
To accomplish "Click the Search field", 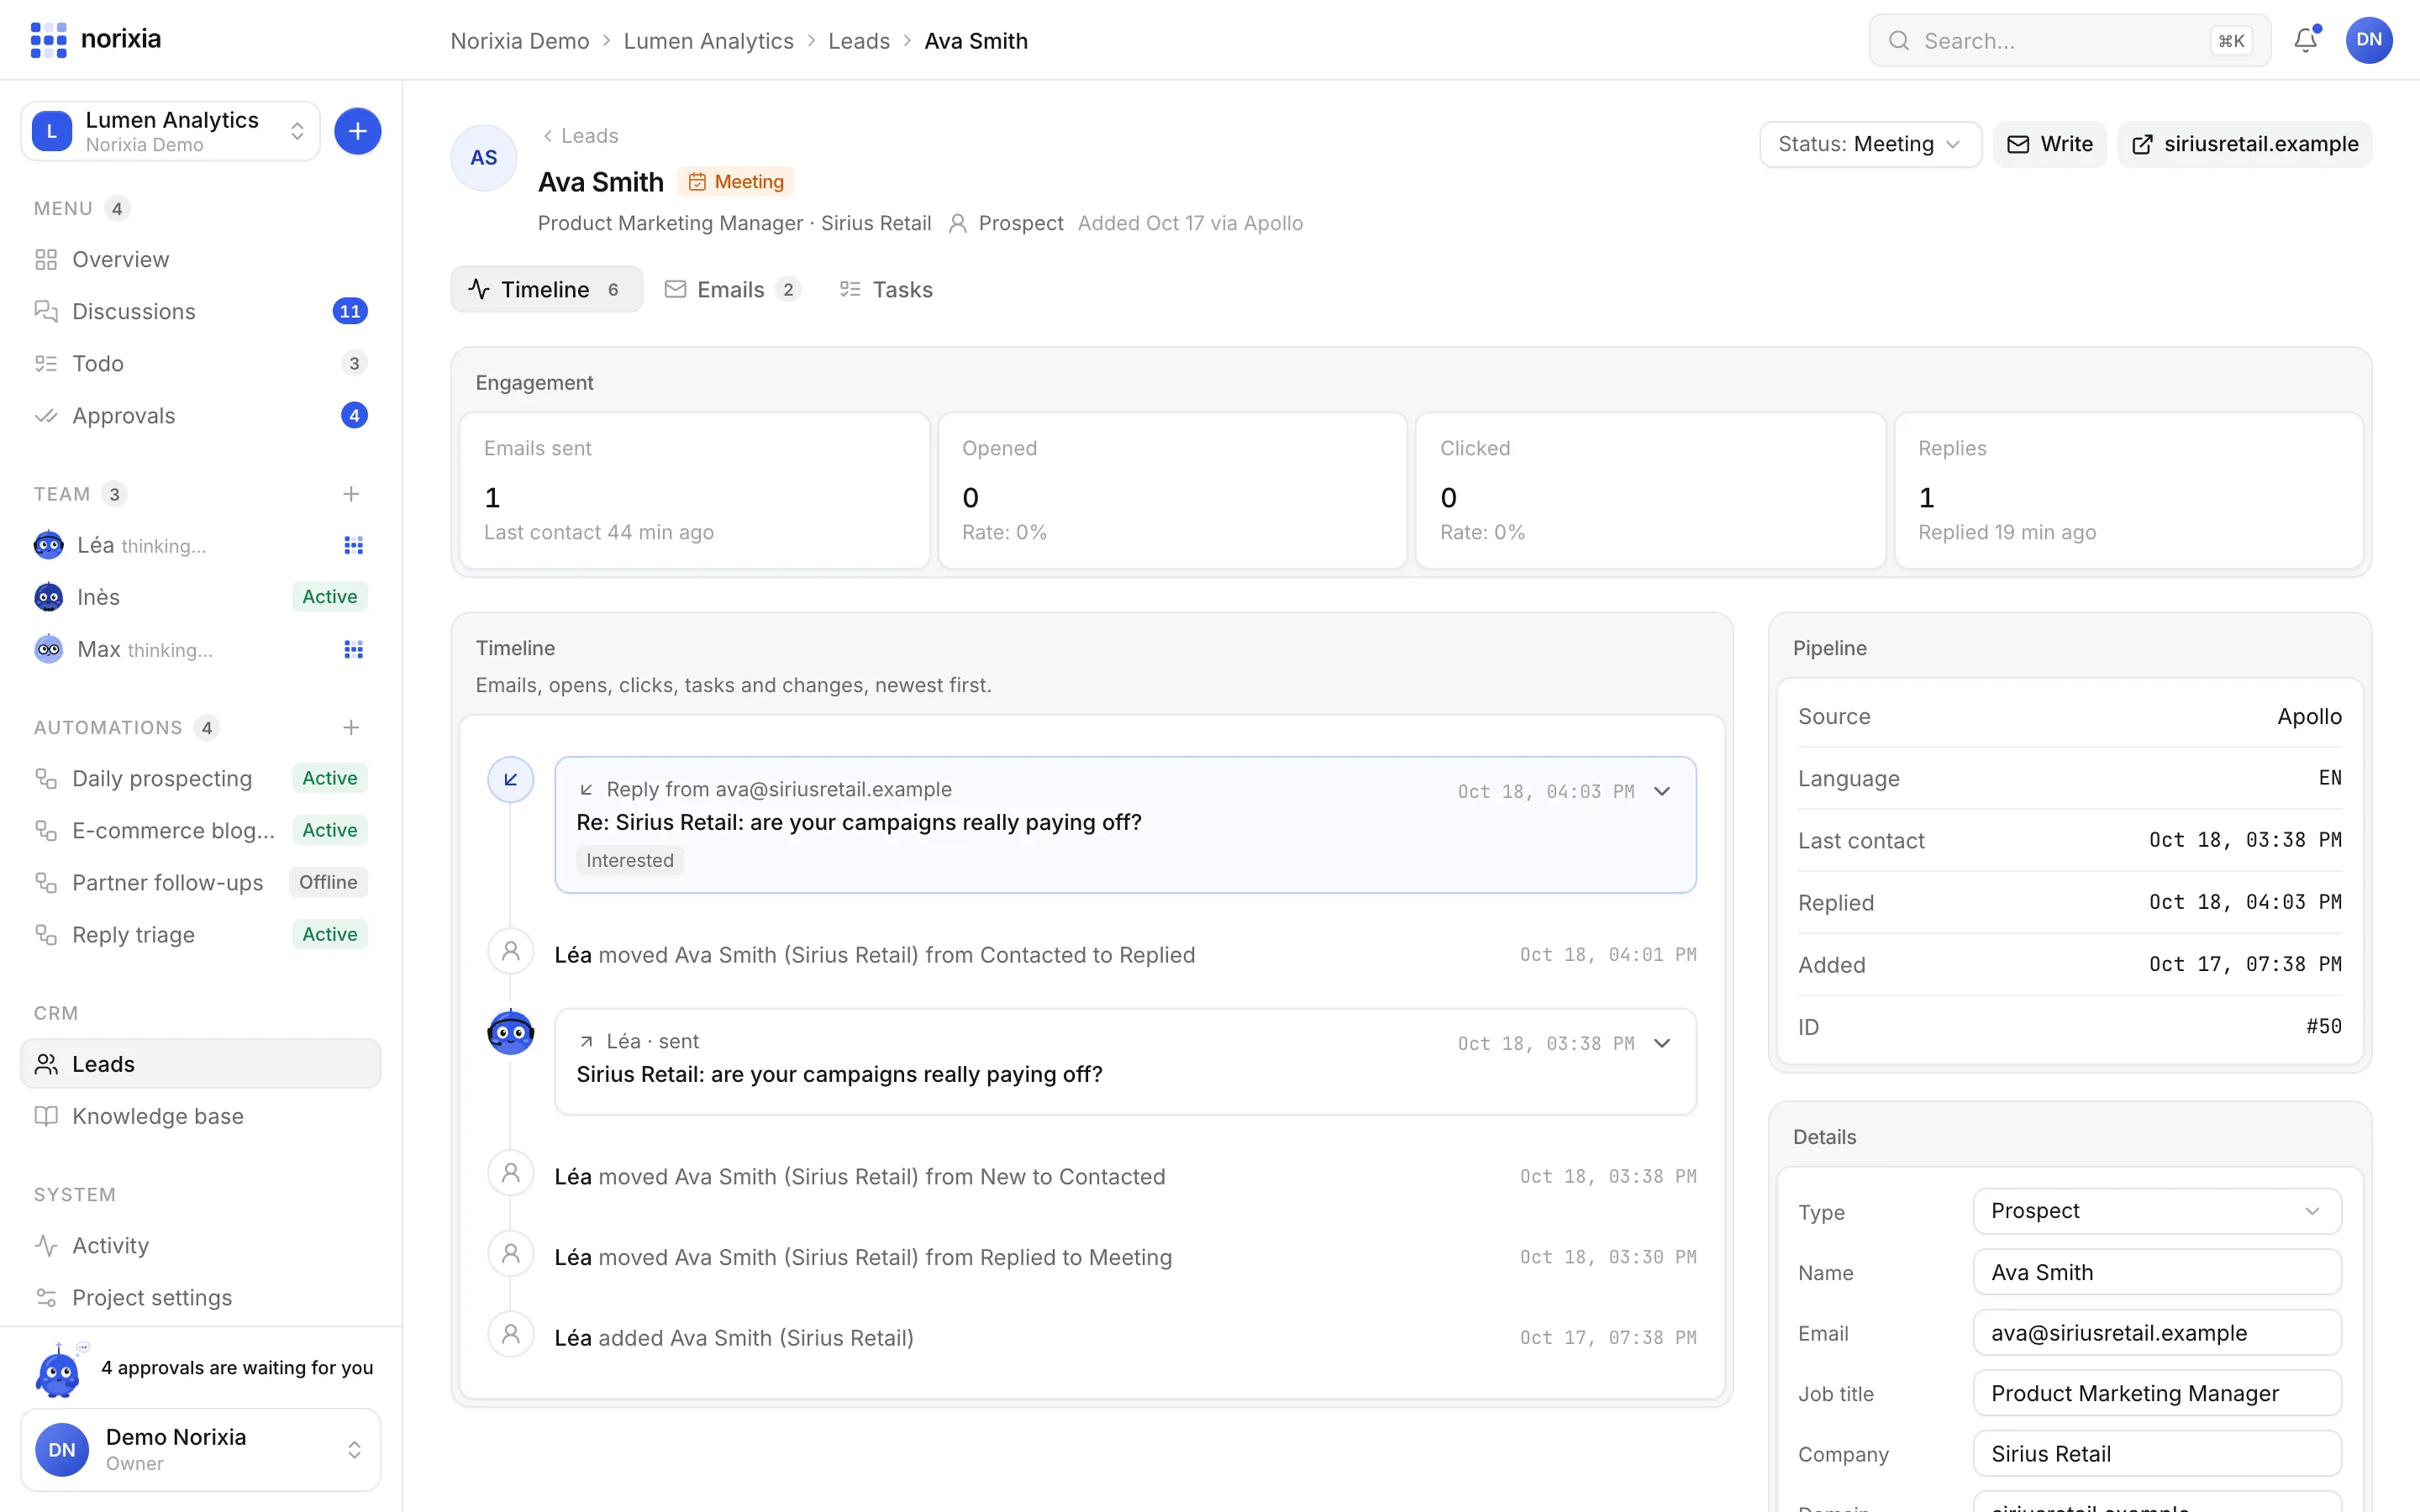I will coord(2069,41).
